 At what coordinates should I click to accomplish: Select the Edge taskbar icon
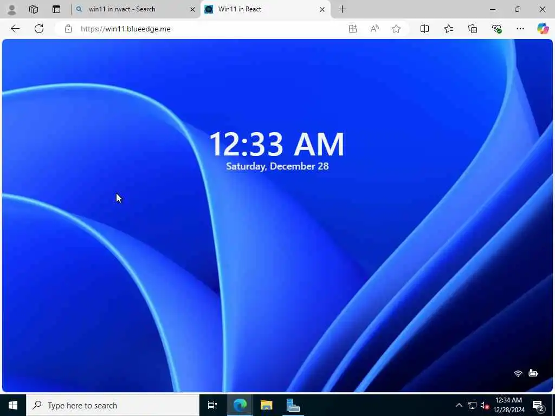pyautogui.click(x=240, y=405)
